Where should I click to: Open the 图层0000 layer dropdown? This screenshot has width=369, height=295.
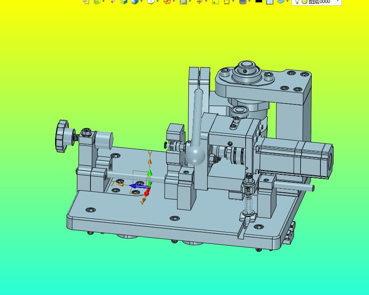pos(338,1)
